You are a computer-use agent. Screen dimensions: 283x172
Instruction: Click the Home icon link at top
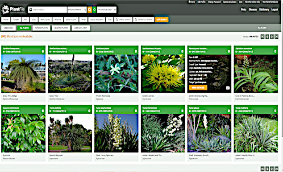191,2
